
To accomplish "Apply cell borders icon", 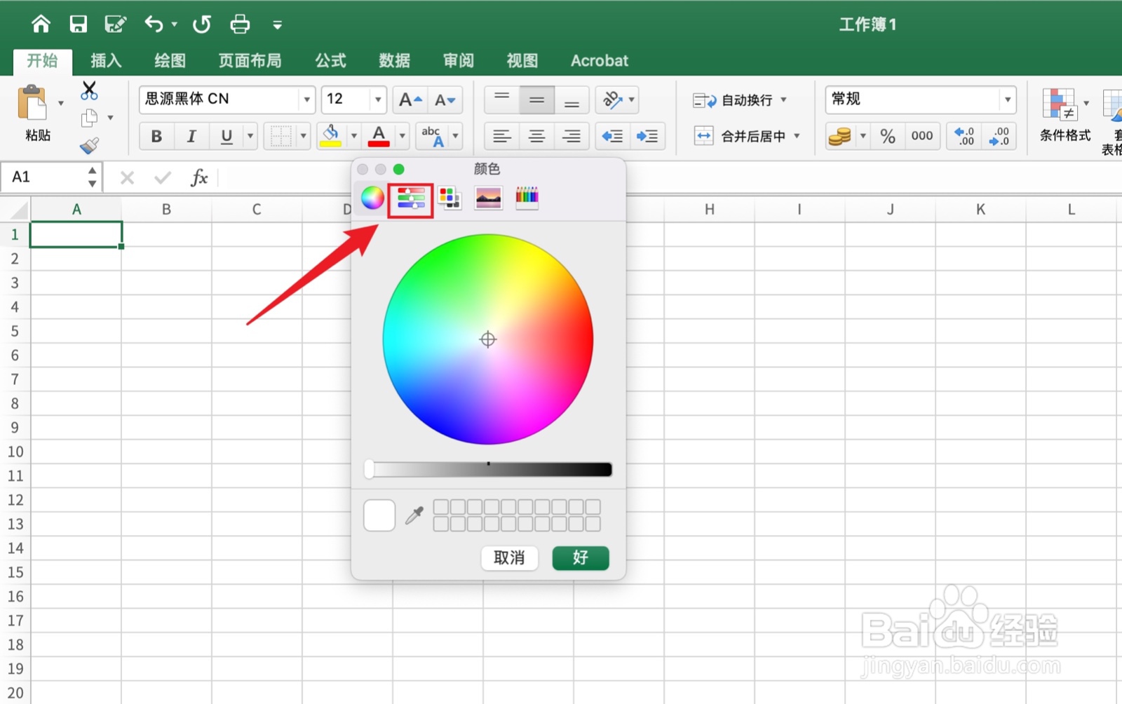I will [280, 136].
